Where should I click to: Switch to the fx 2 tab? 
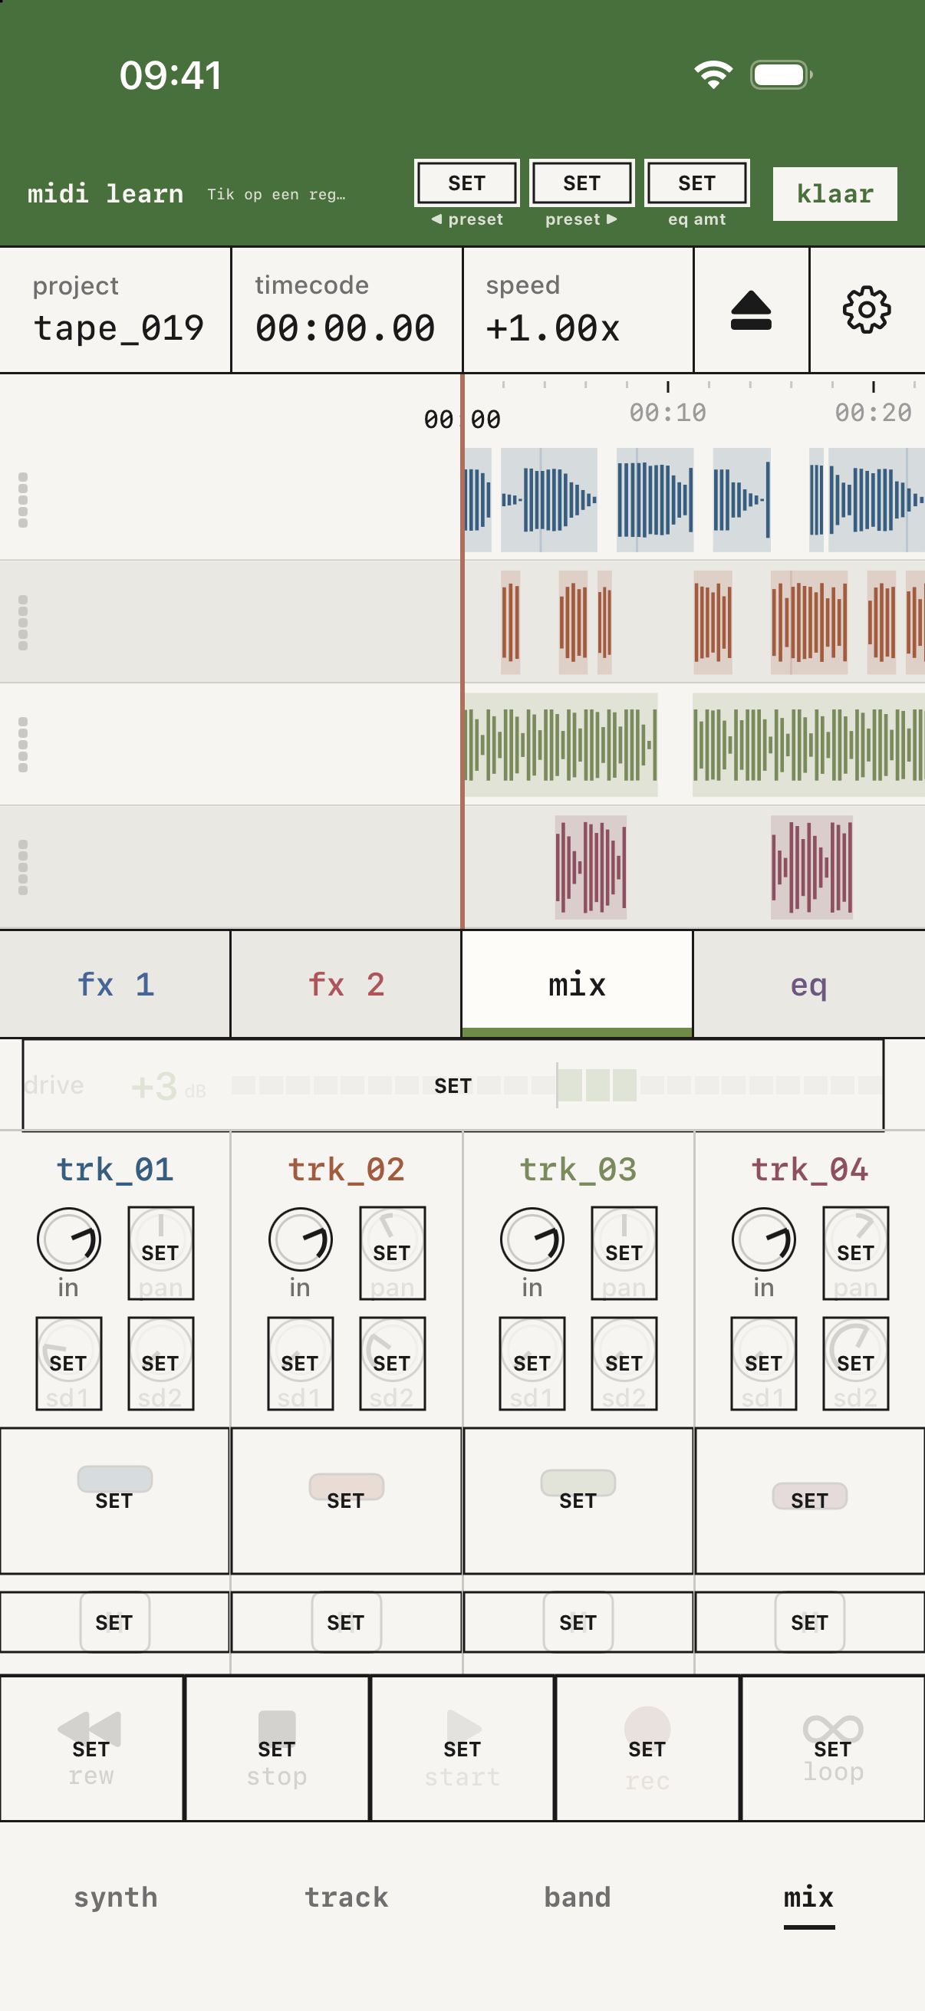pos(346,983)
